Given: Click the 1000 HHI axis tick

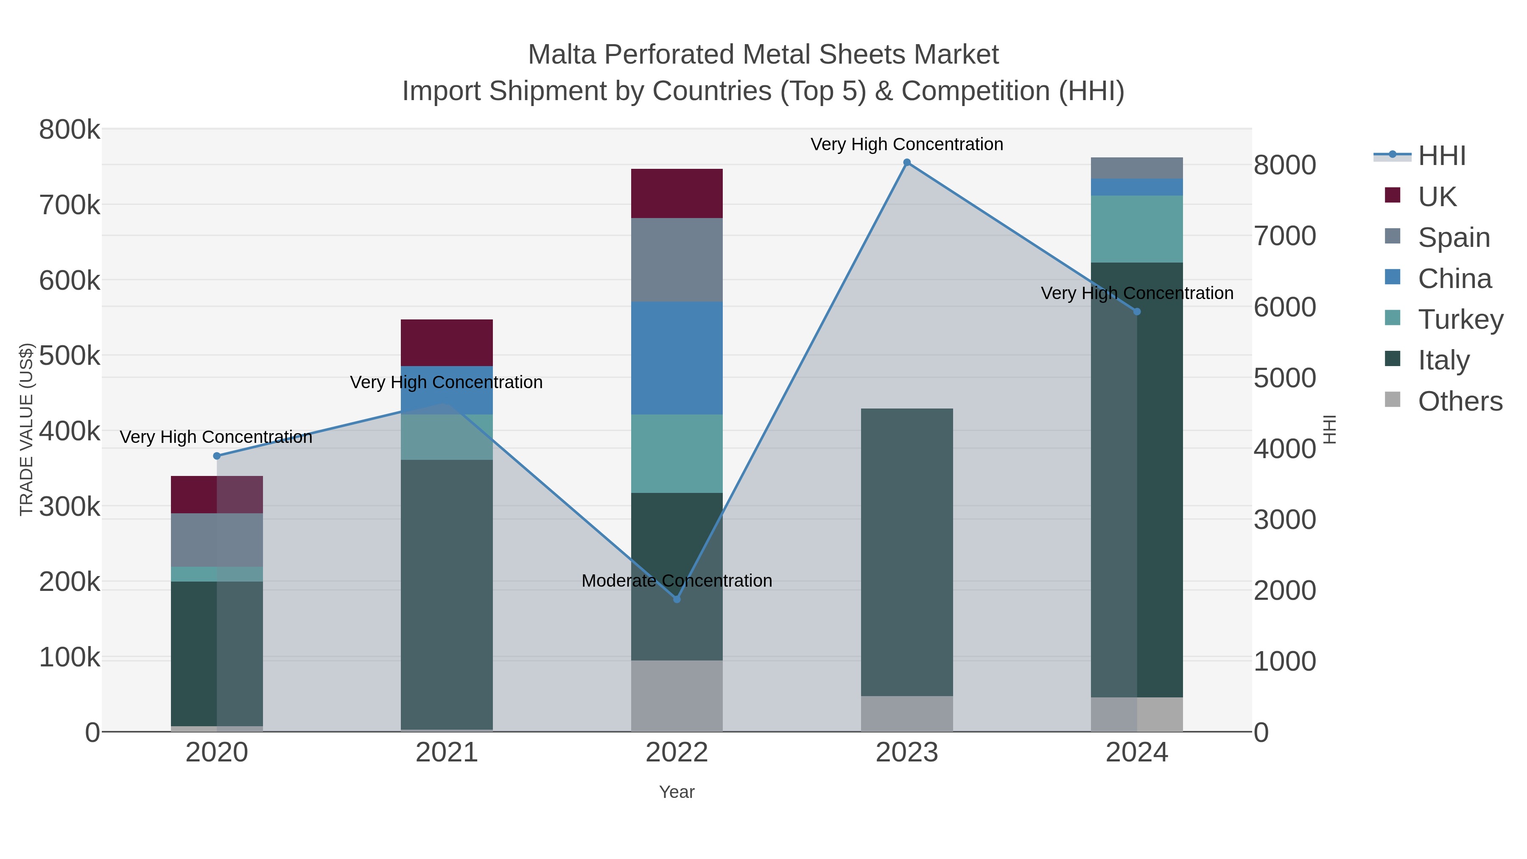Looking at the screenshot, I should tap(1285, 662).
